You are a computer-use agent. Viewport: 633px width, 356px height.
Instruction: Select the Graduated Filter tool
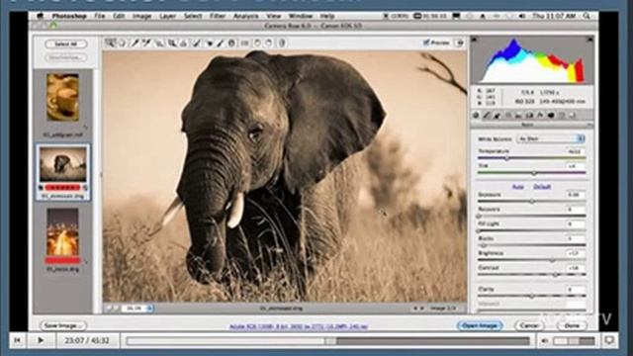click(231, 43)
